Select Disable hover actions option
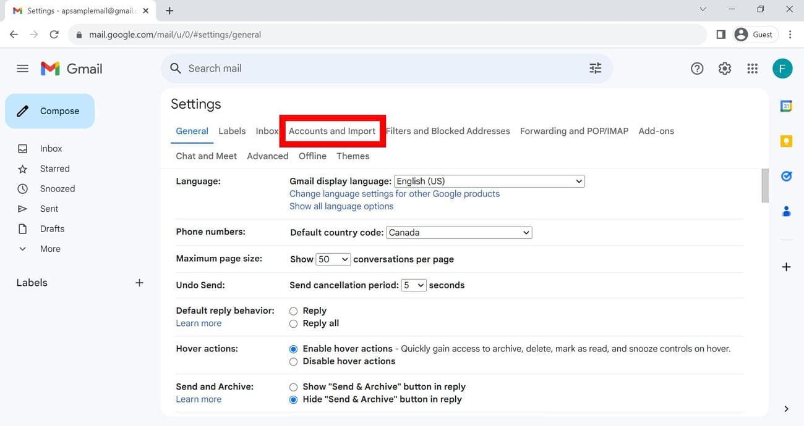 coord(294,362)
